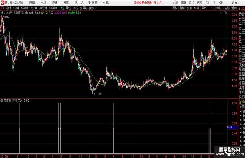Image resolution: width=245 pixels, height=158 pixels.
Task: Click the 游客 user label
Action: tap(234, 3)
